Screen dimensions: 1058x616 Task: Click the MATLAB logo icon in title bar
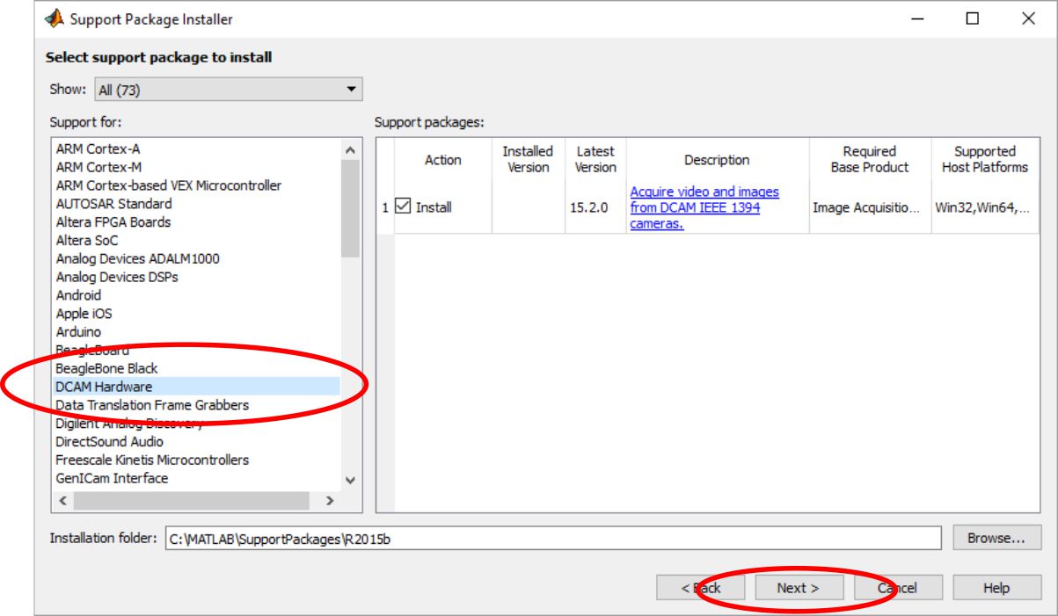tap(55, 18)
